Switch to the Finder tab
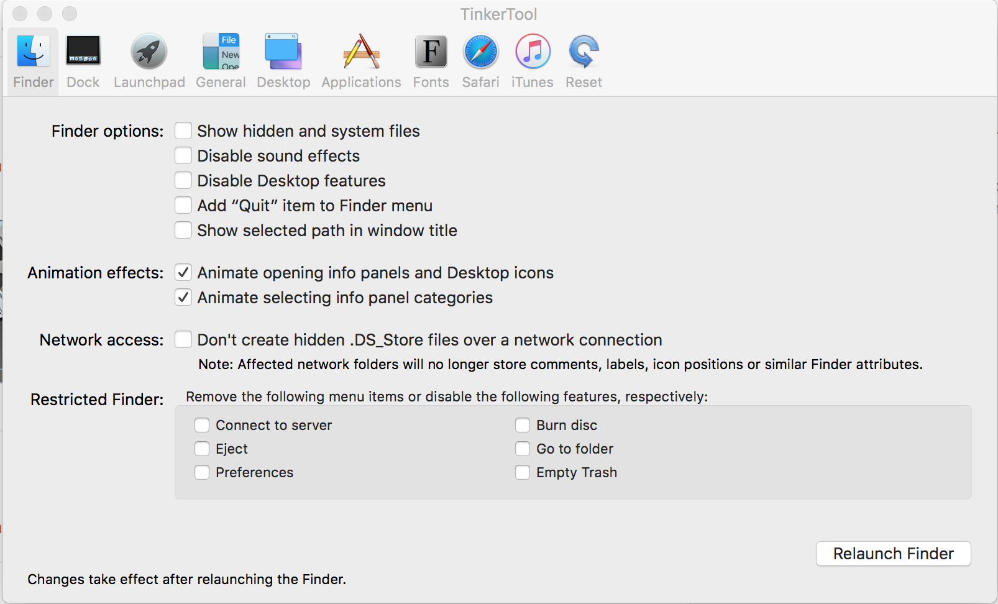Viewport: 998px width, 604px height. click(x=32, y=60)
